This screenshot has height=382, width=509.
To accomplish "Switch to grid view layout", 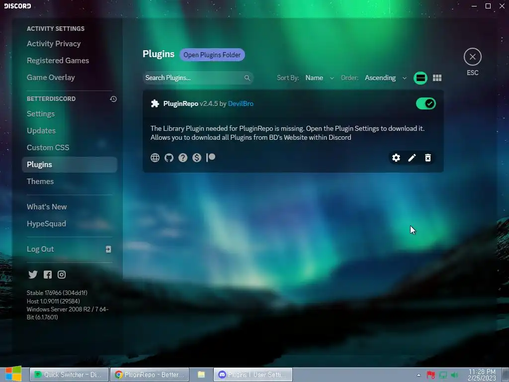I will click(x=437, y=78).
